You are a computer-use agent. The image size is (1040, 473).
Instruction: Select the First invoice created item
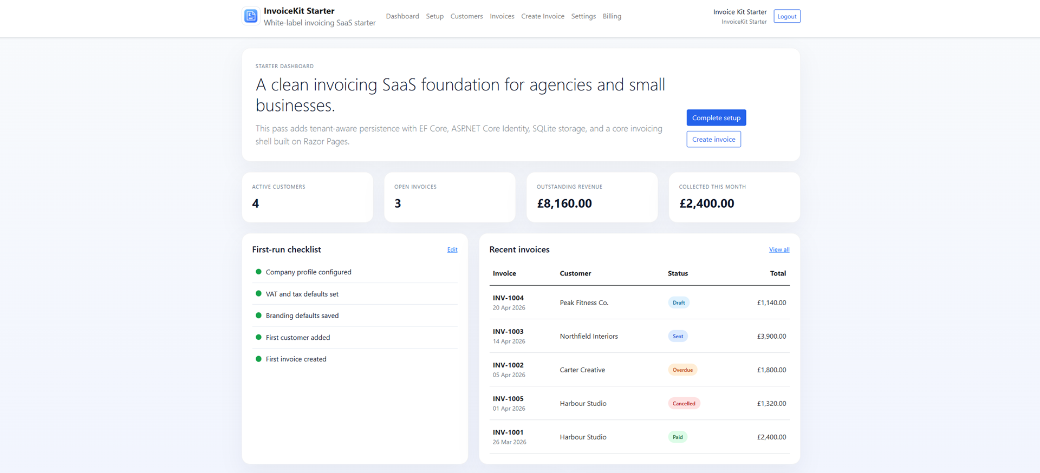pos(355,359)
